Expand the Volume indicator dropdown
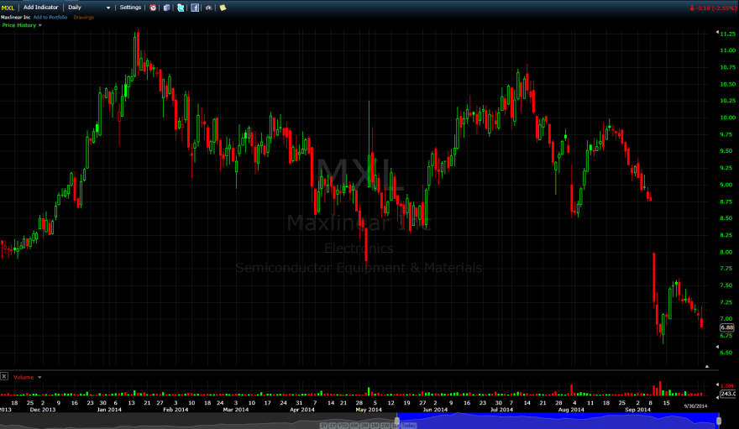This screenshot has width=739, height=429. pos(39,377)
